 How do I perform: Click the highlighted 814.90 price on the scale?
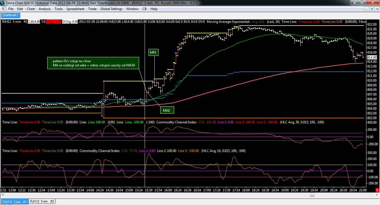pyautogui.click(x=372, y=57)
